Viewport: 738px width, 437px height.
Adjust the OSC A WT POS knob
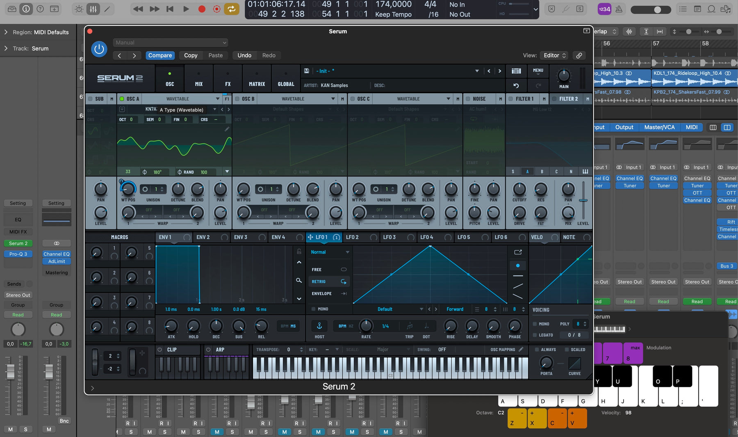click(128, 189)
